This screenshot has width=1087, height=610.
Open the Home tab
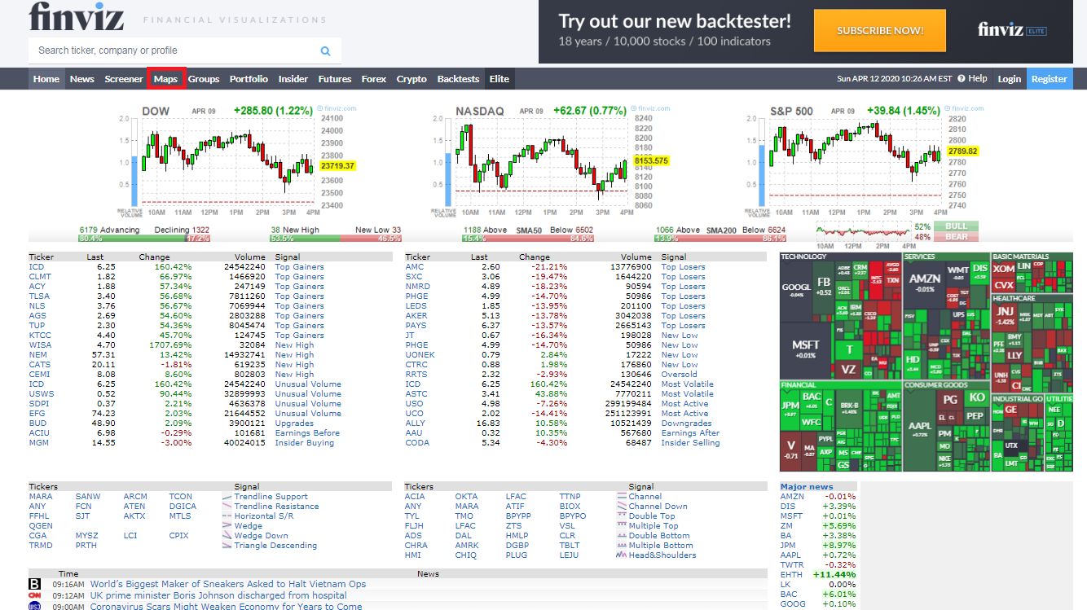tap(46, 79)
